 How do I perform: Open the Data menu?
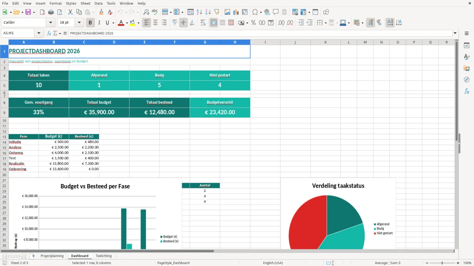pos(99,3)
